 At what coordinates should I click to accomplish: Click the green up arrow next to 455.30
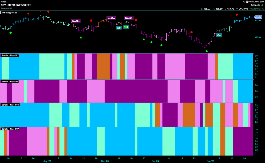coord(262,5)
